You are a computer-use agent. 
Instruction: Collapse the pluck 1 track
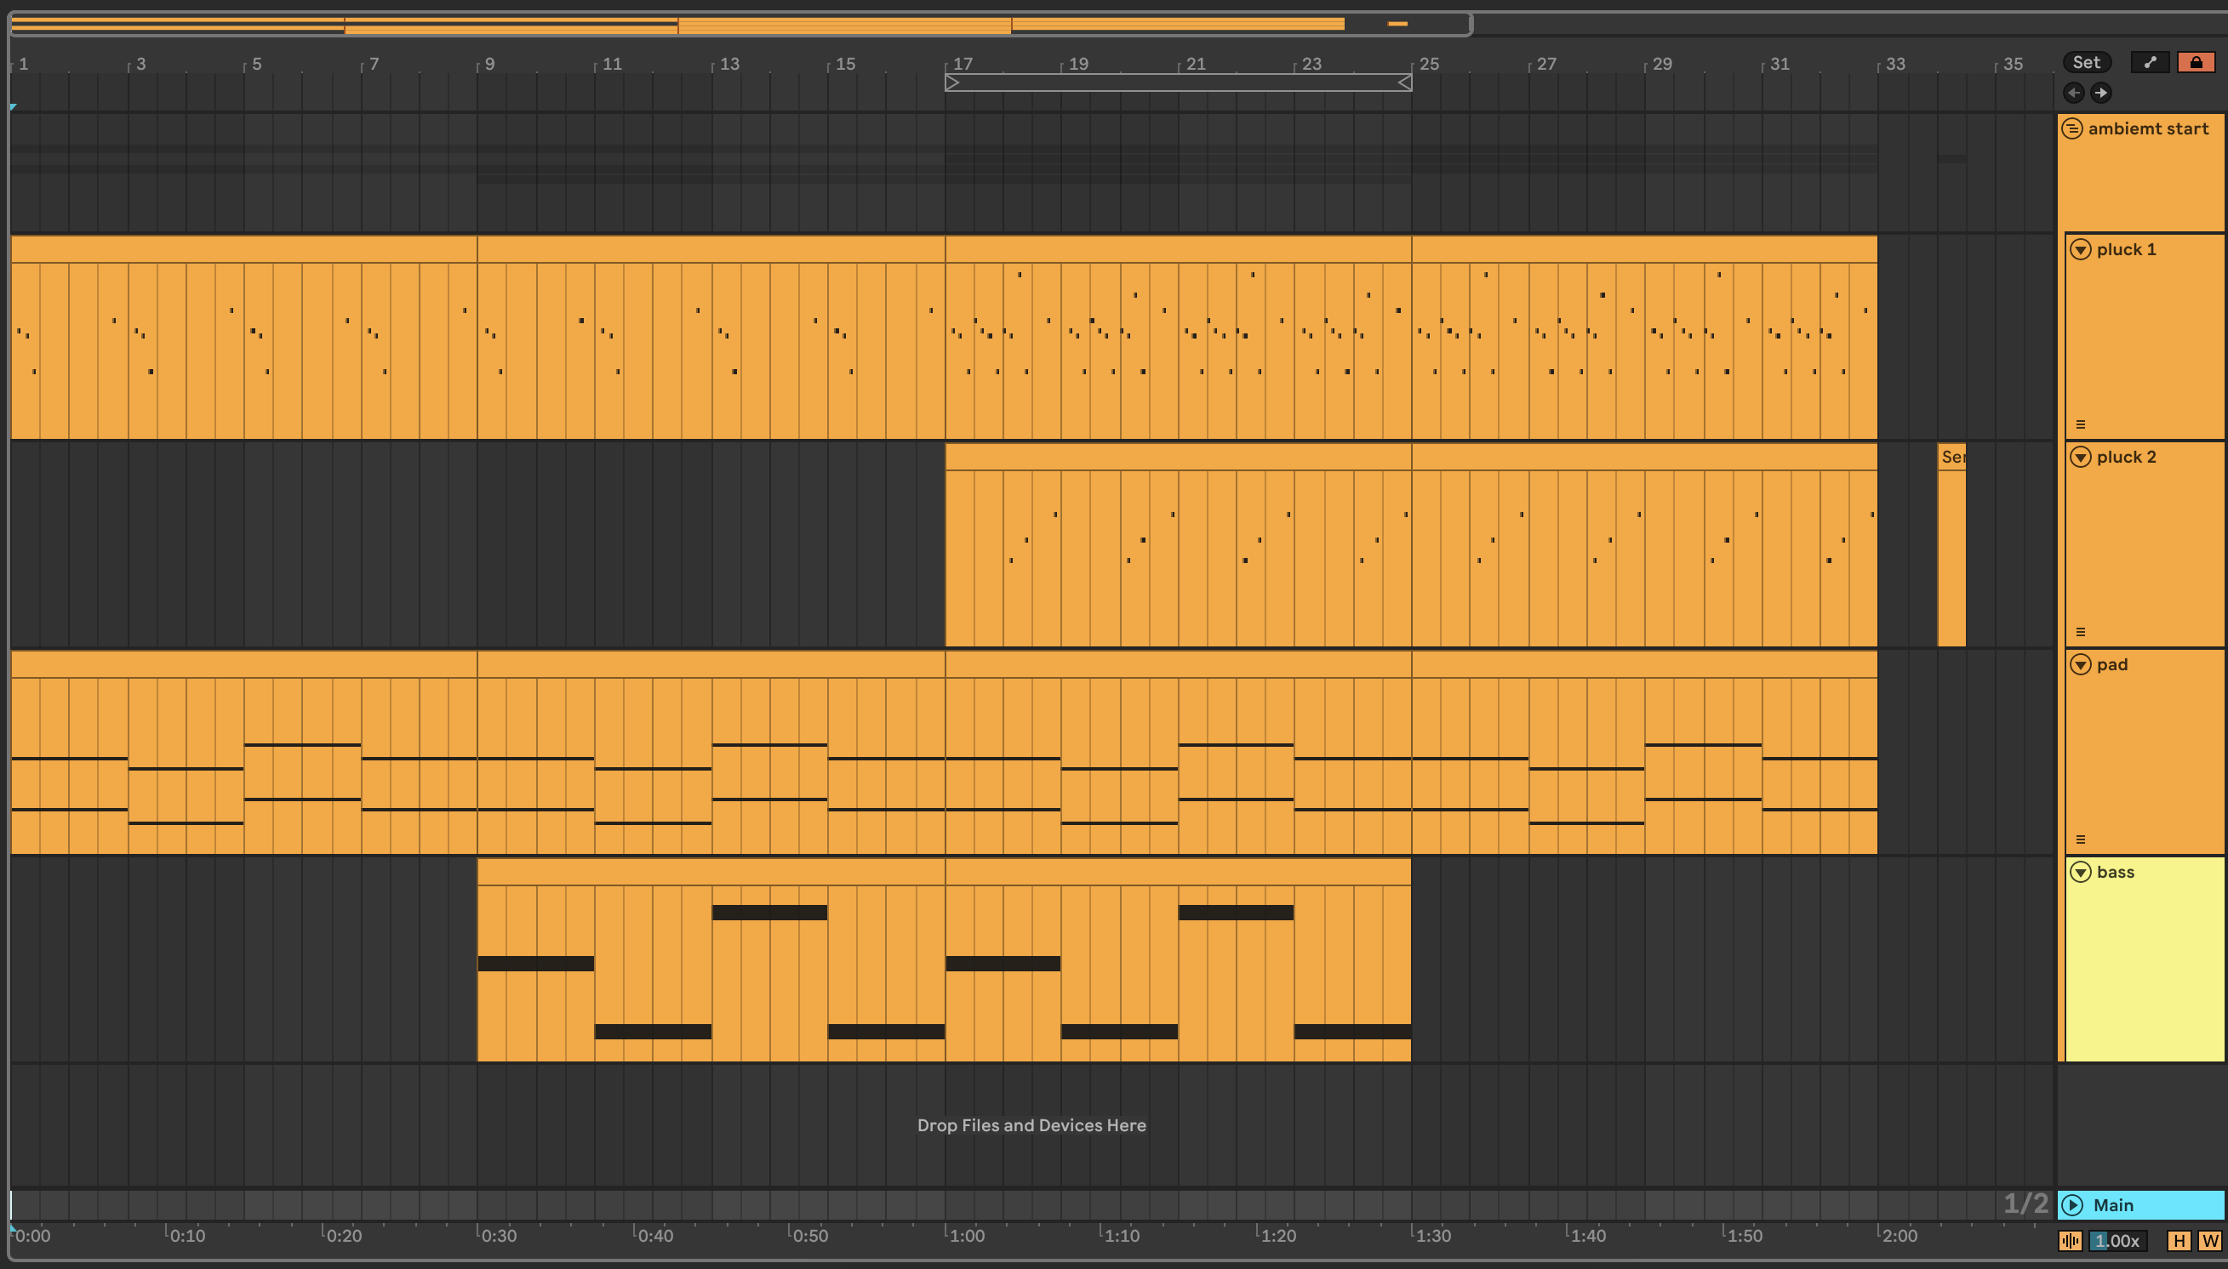2081,250
